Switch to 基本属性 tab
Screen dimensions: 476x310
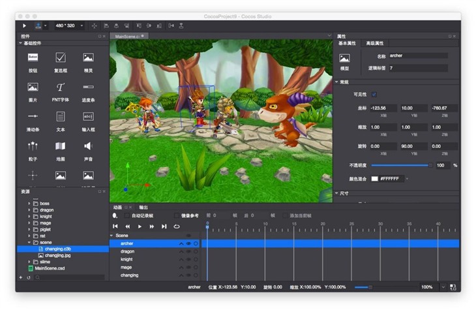(347, 43)
